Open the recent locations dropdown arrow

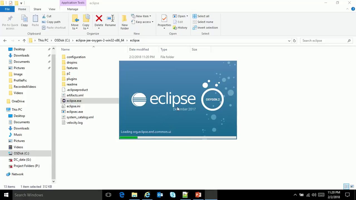(19, 41)
